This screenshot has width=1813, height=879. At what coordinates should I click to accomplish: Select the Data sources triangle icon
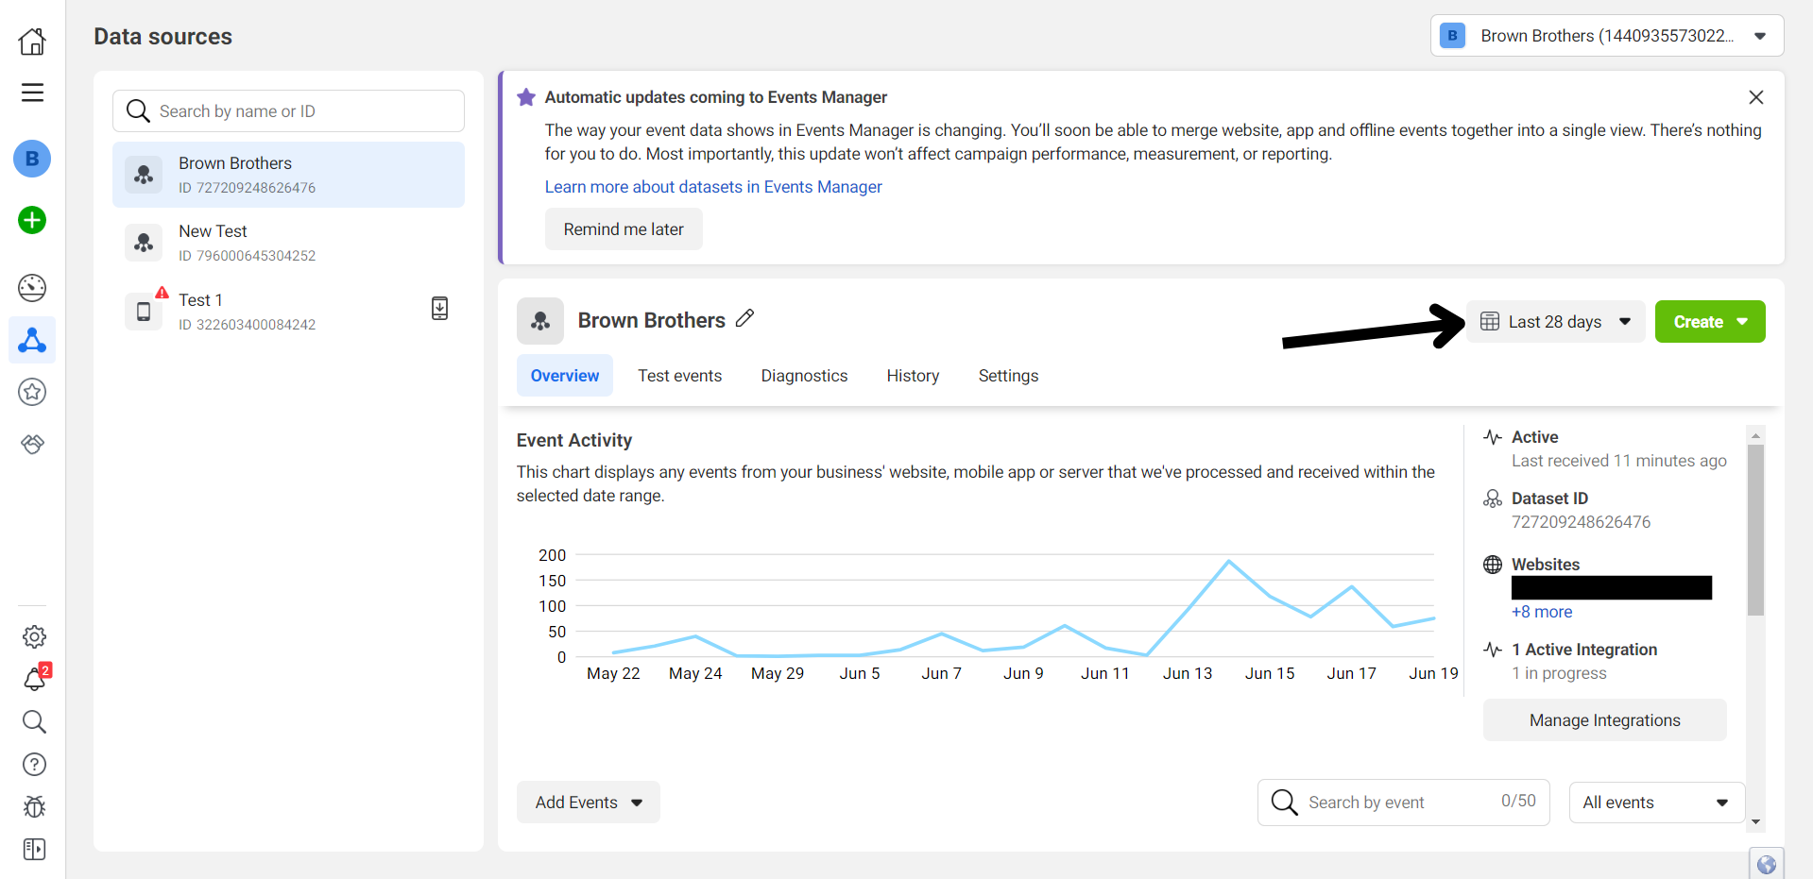click(x=32, y=340)
